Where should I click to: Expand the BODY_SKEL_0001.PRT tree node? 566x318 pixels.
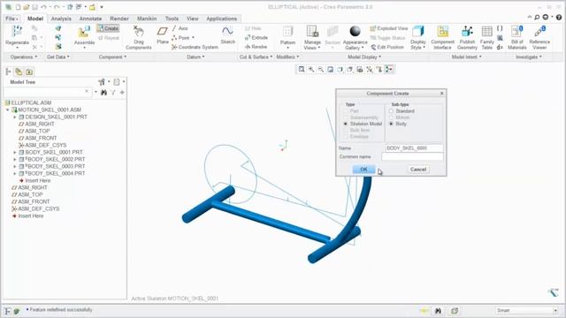[x=15, y=152]
